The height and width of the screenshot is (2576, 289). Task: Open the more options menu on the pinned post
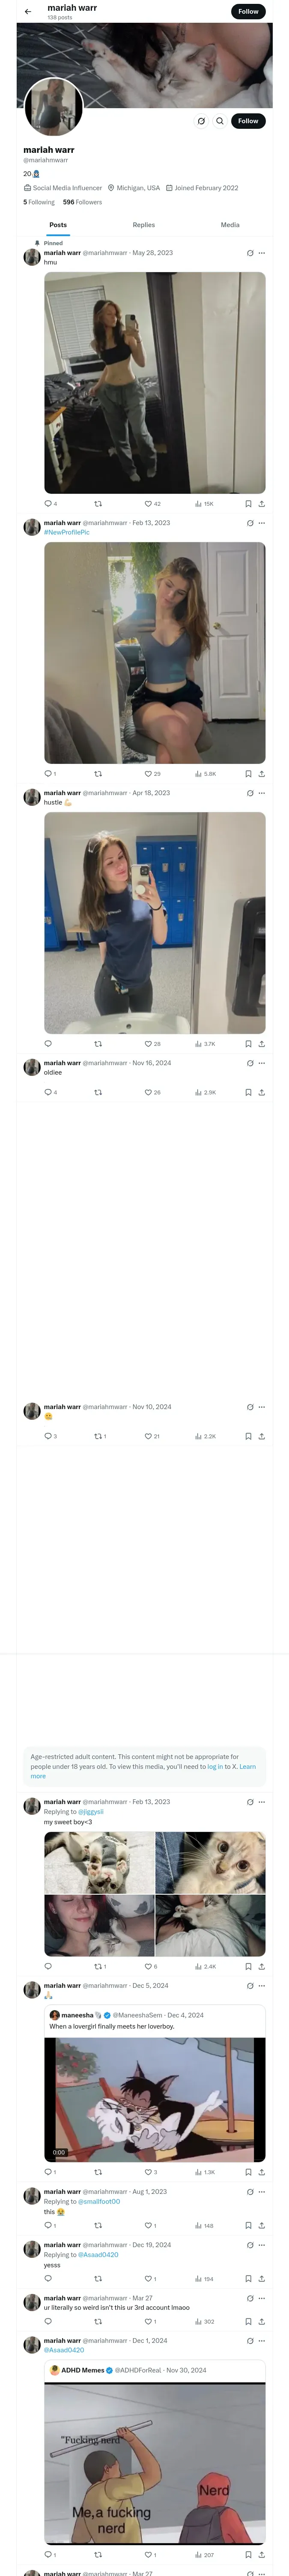point(262,253)
